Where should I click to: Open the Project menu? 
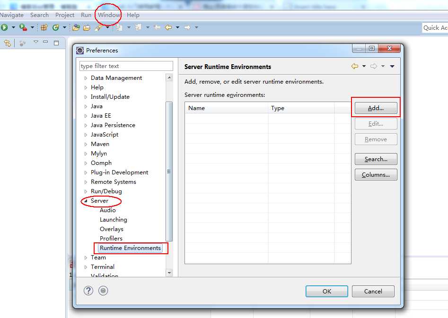65,15
